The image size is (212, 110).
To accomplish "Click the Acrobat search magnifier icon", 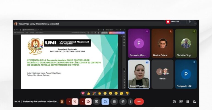I will pos(85,33).
